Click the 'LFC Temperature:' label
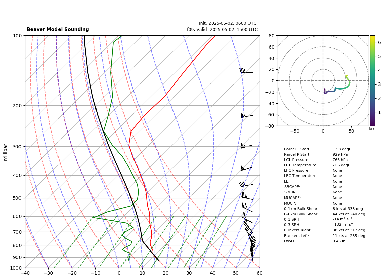384x279 pixels. tap(301, 176)
